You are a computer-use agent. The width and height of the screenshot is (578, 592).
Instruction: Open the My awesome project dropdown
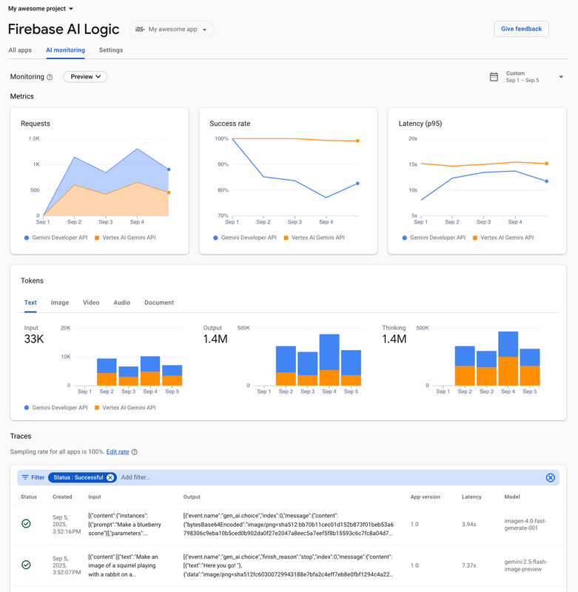[x=41, y=8]
